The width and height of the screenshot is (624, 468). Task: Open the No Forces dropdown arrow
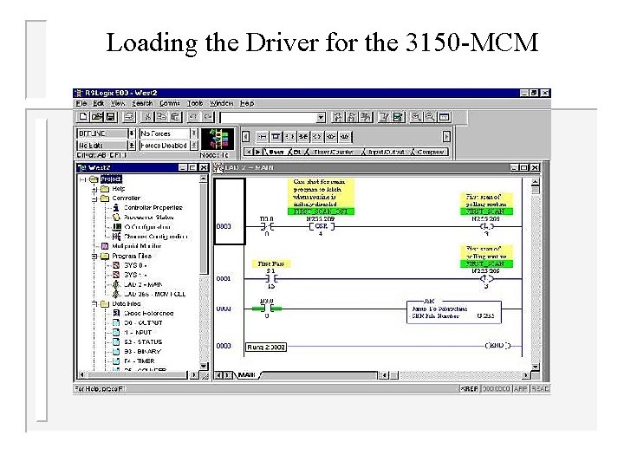pos(194,133)
